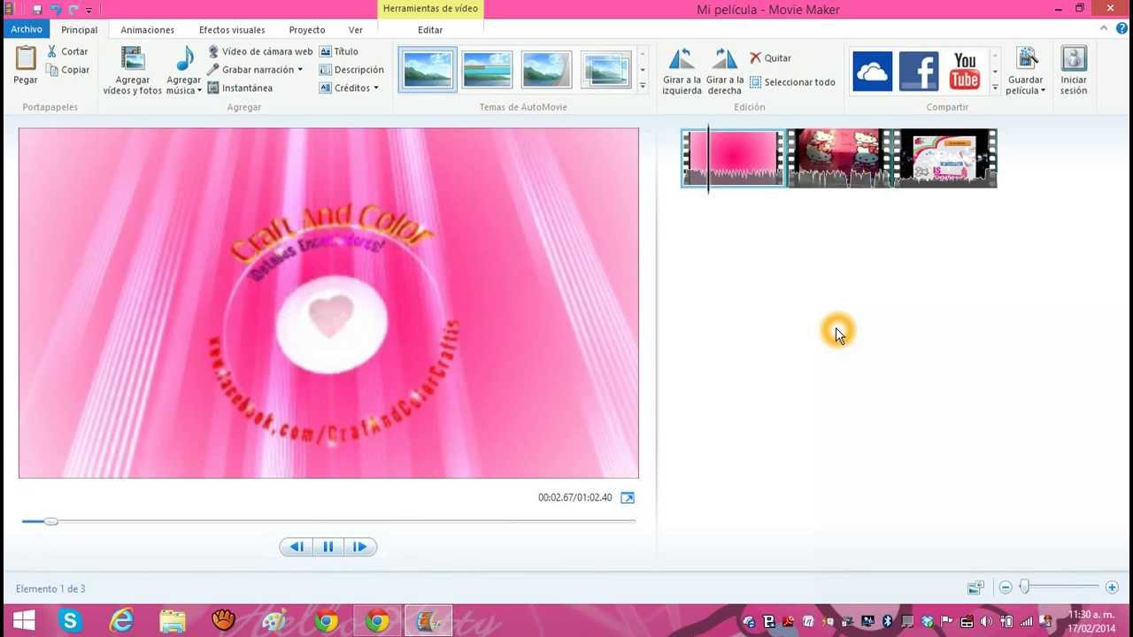This screenshot has height=637, width=1133.
Task: Share movie to OneDrive
Action: click(x=873, y=71)
